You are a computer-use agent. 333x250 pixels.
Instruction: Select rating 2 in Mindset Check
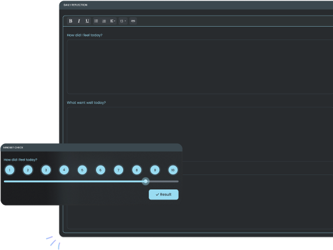(x=28, y=169)
